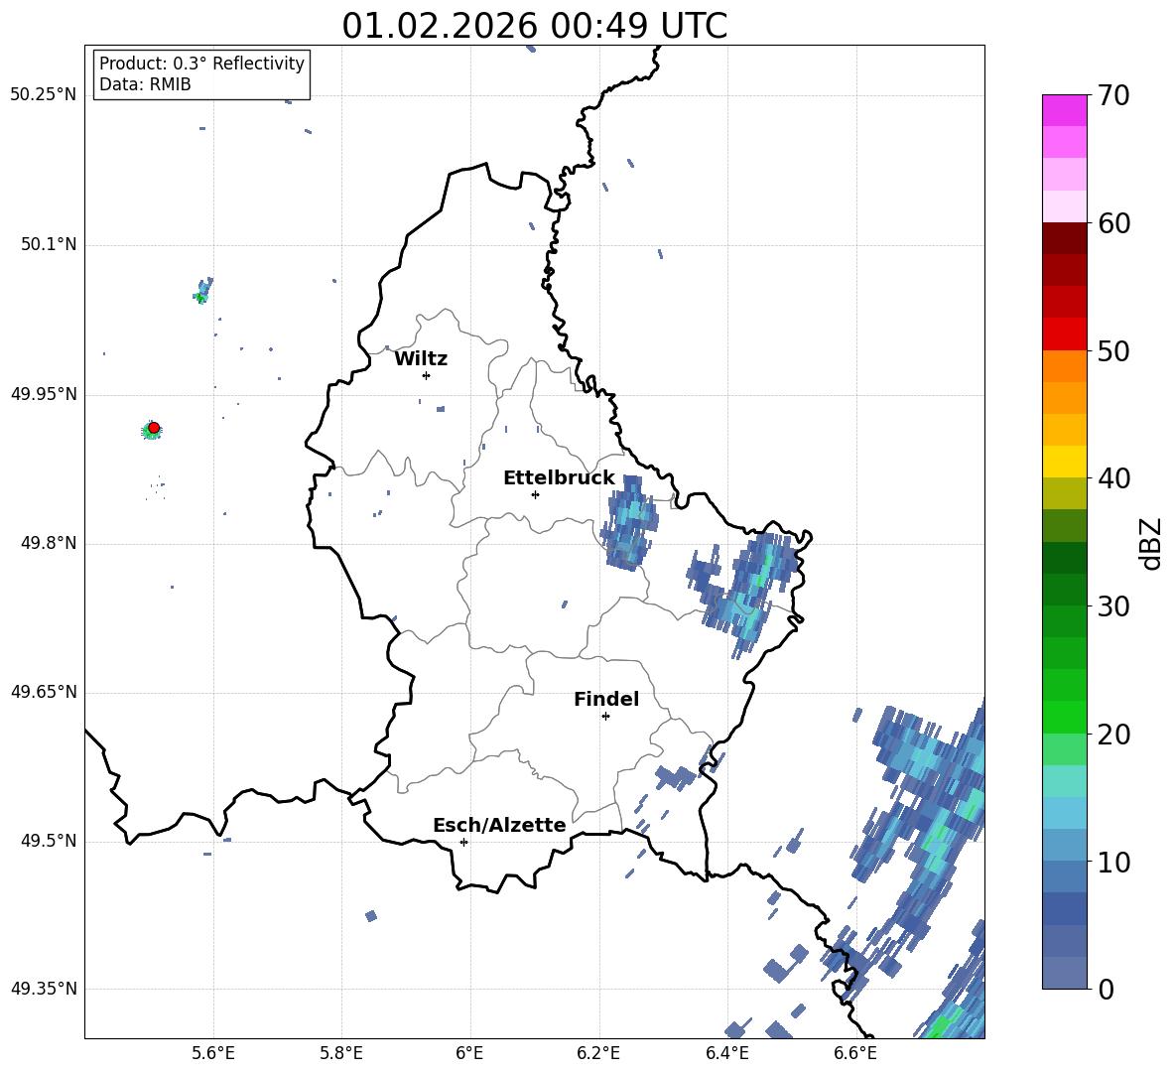Click the Findel cross marker
Screen dimensions: 1175x1073
[x=605, y=717]
